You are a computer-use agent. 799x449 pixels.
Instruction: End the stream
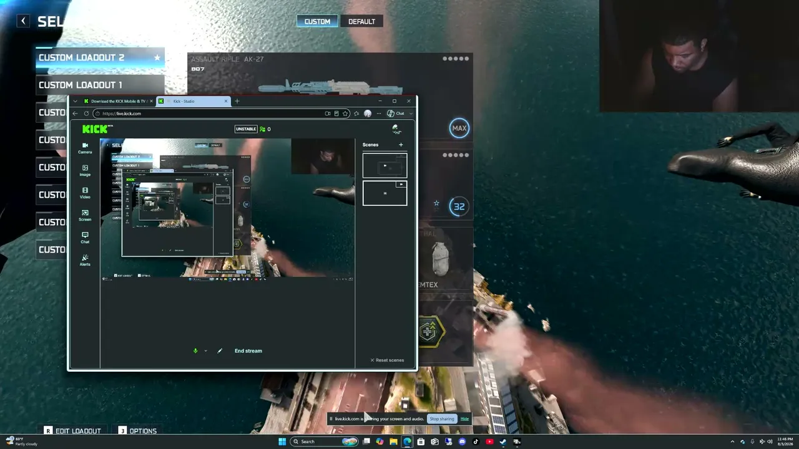[x=248, y=351]
